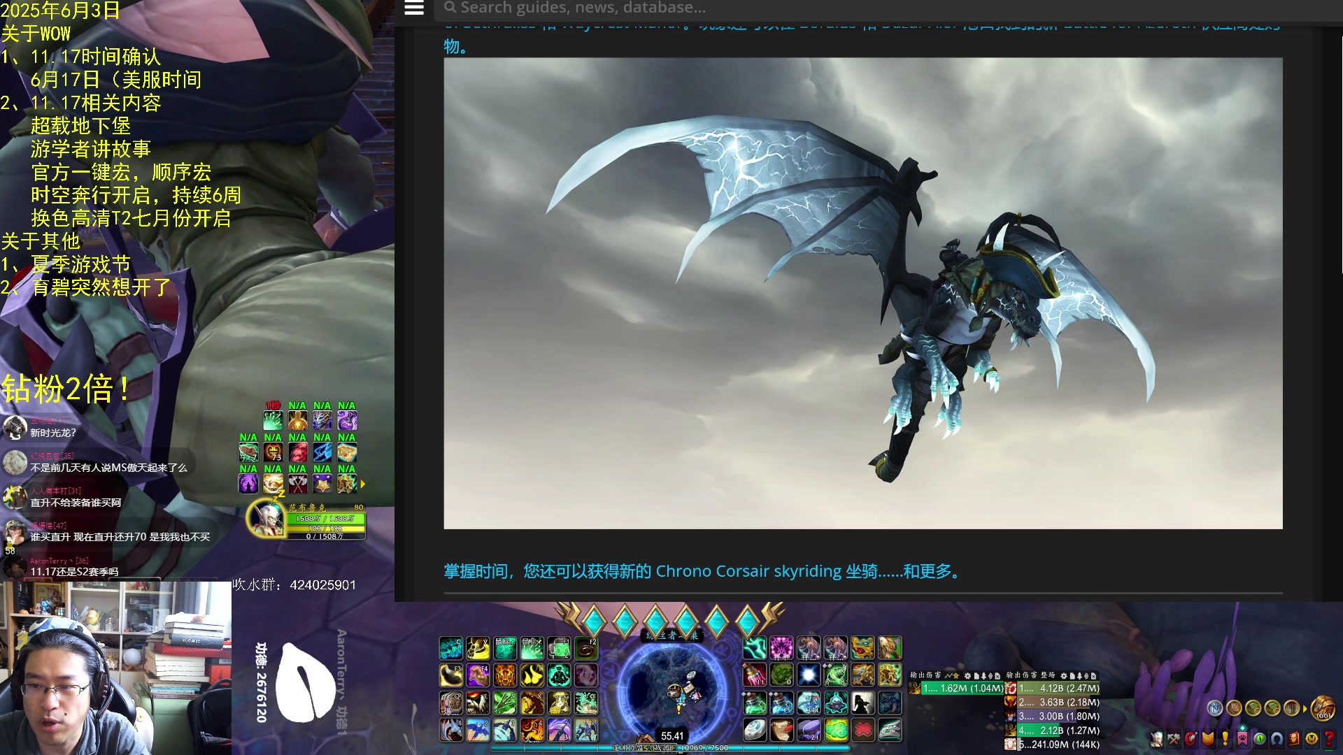Cast the orange tiger face ability

pyautogui.click(x=505, y=675)
